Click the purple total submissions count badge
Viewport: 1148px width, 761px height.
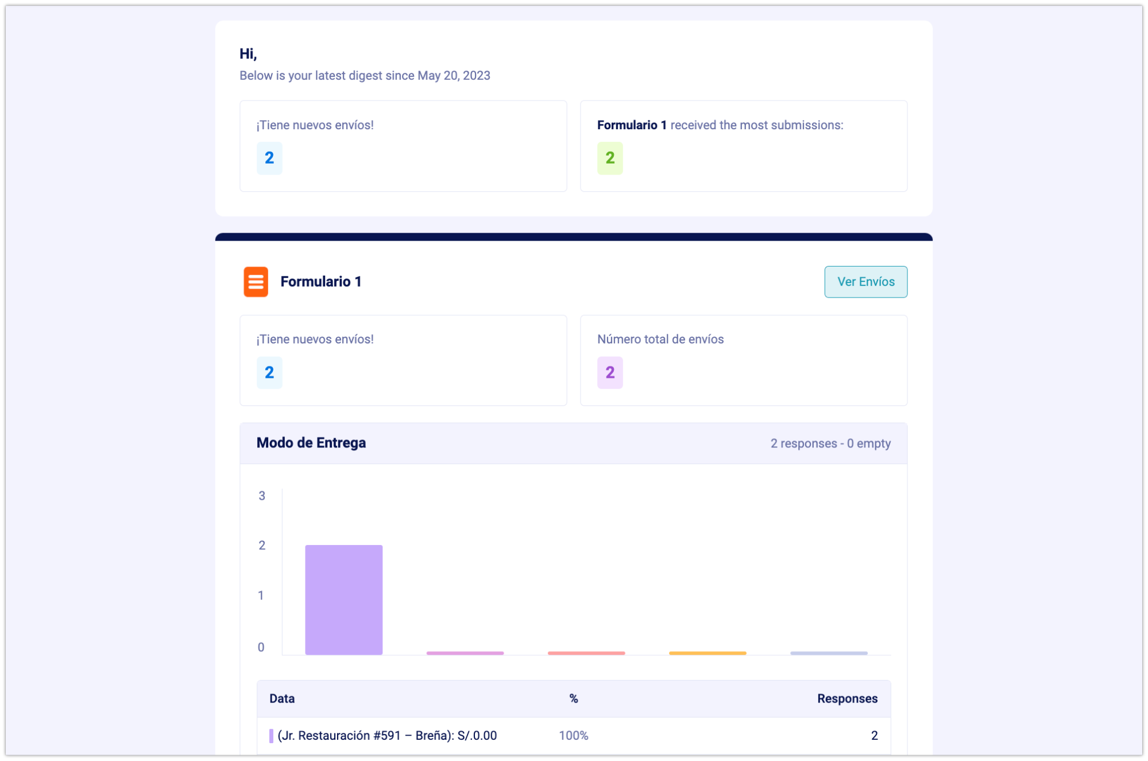click(609, 373)
